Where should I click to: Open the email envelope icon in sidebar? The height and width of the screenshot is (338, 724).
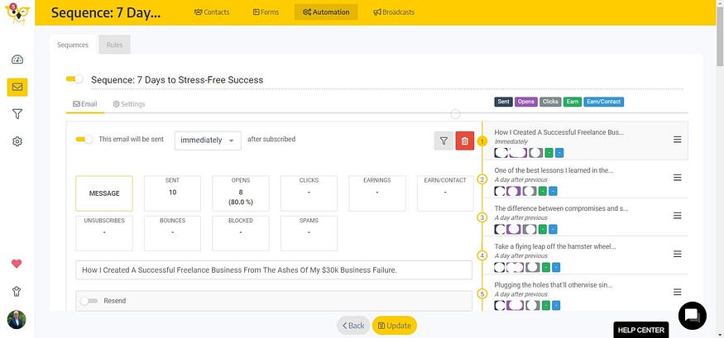(17, 87)
